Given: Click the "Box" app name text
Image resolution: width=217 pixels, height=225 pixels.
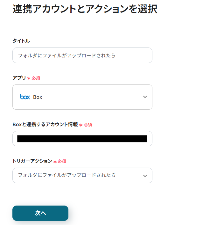Looking at the screenshot, I should click(x=38, y=97).
